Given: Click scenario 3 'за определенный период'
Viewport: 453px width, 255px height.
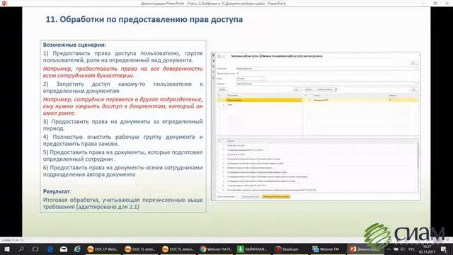Looking at the screenshot, I should [x=122, y=125].
